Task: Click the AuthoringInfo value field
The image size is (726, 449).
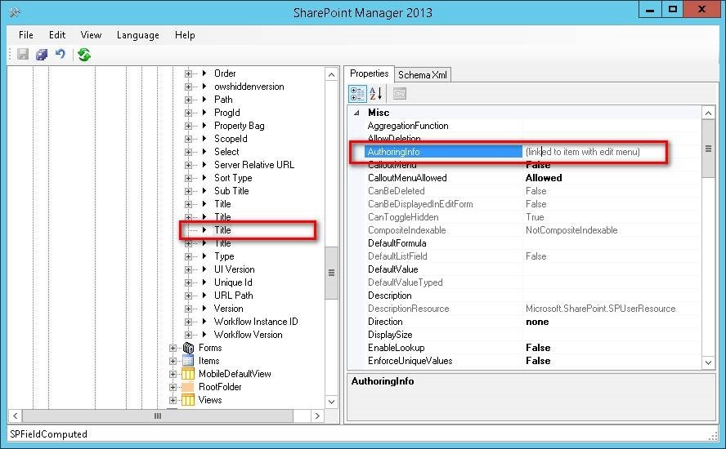Action: [x=612, y=152]
